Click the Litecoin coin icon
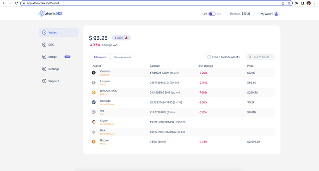Screen dimensions: 319x171 (x=93, y=83)
